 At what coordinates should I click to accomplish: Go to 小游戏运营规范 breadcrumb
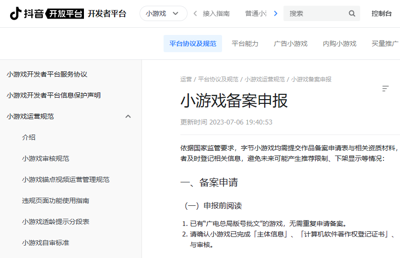[265, 79]
